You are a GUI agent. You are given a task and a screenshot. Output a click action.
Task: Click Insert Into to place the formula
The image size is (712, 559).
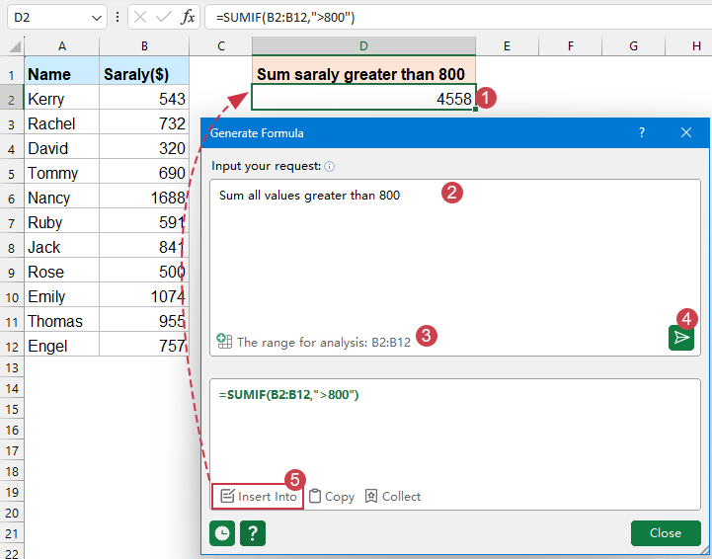pyautogui.click(x=259, y=497)
